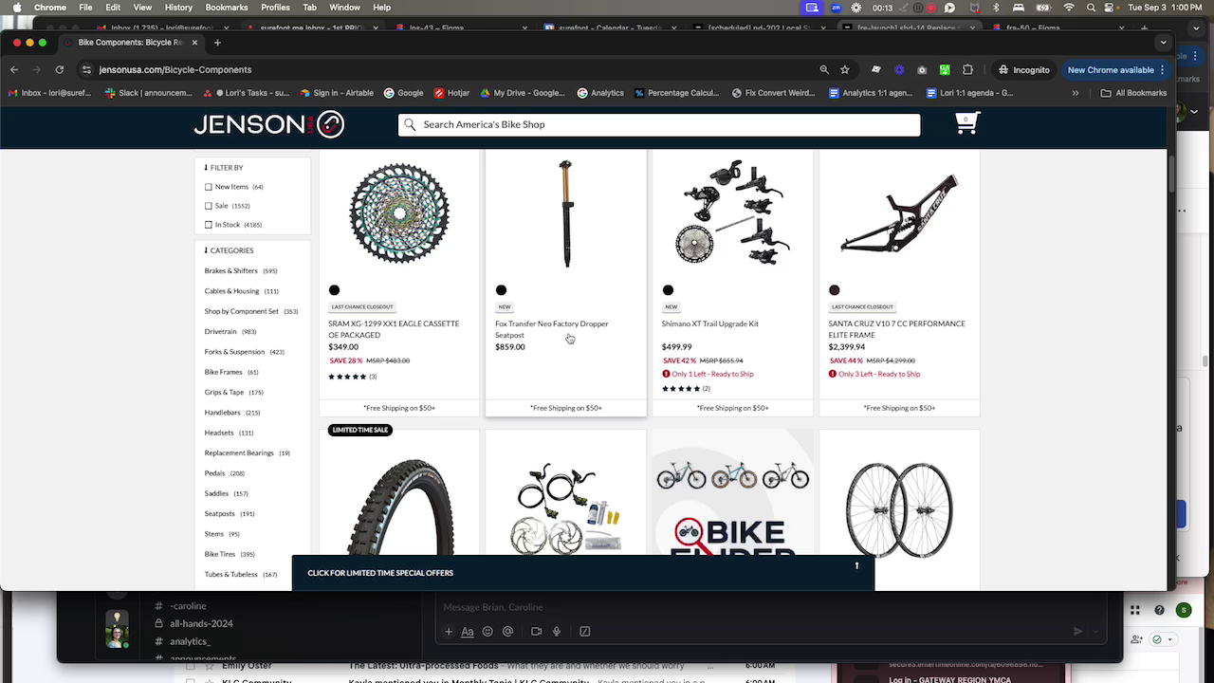Type in the Search America's Bike Shop field

(659, 124)
